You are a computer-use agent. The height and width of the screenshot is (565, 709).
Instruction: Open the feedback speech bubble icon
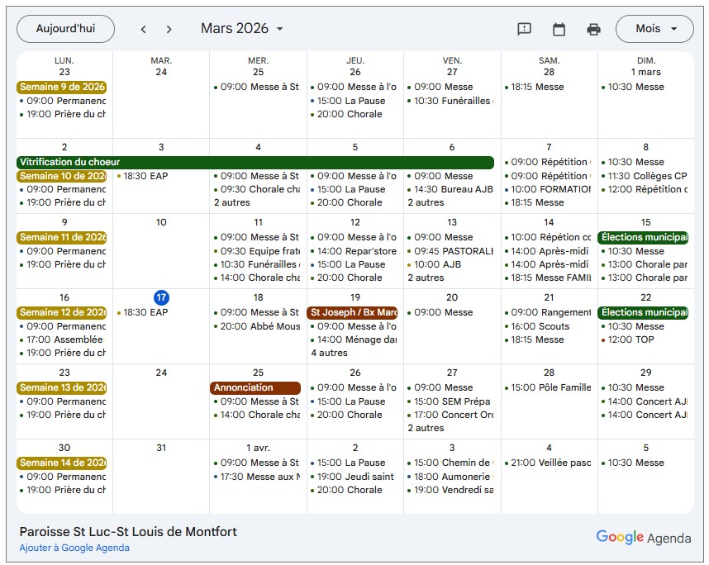click(x=524, y=29)
